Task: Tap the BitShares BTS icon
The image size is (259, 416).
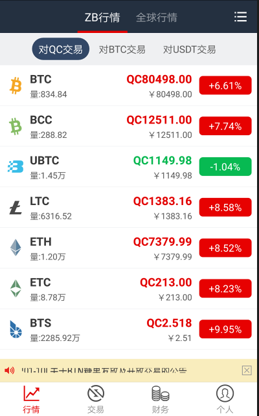Action: (16, 329)
